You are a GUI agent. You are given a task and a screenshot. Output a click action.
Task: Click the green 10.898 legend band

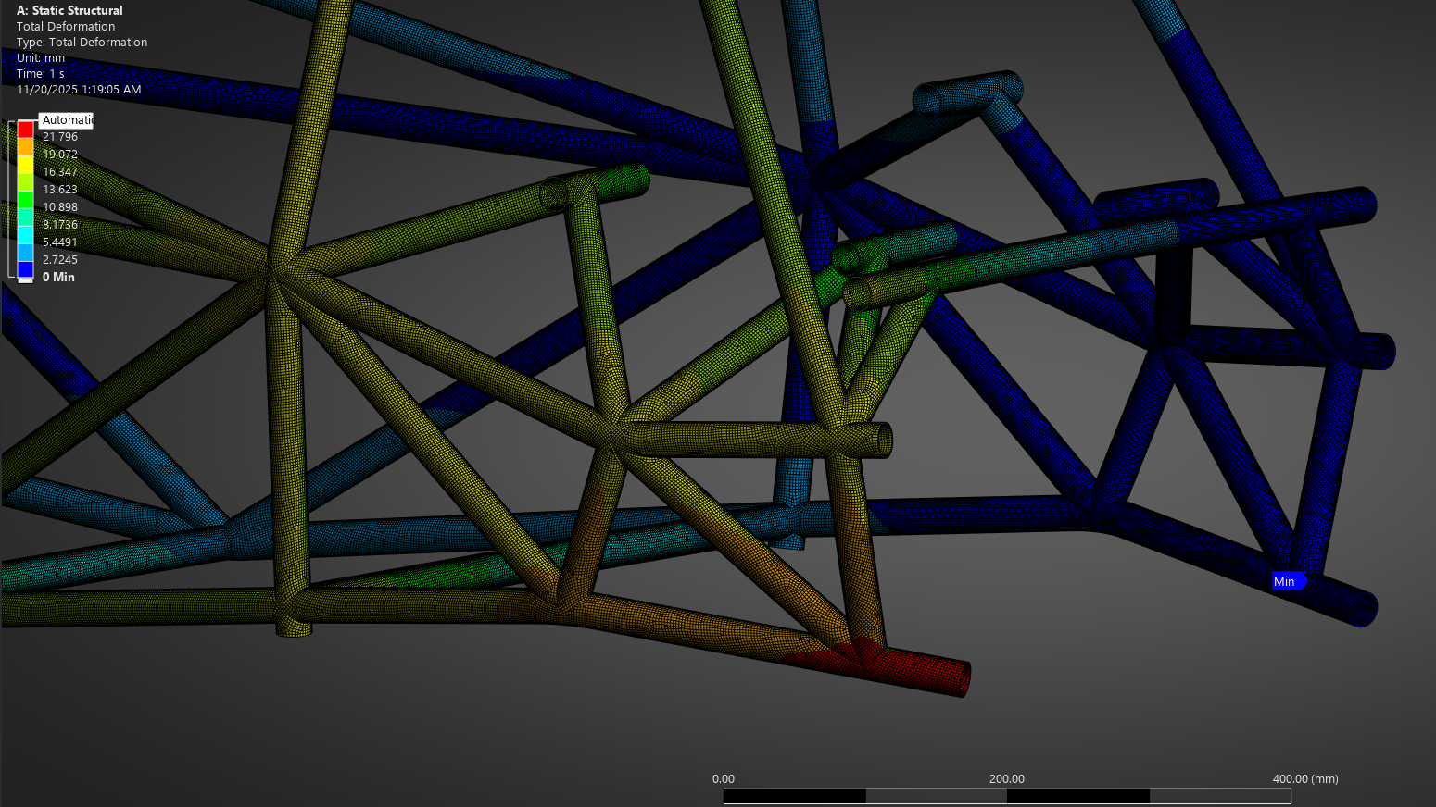tap(25, 202)
